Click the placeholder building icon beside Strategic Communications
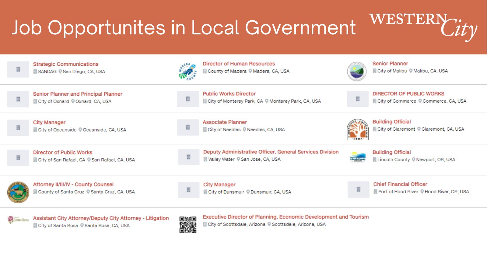This screenshot has width=487, height=274. (x=18, y=69)
